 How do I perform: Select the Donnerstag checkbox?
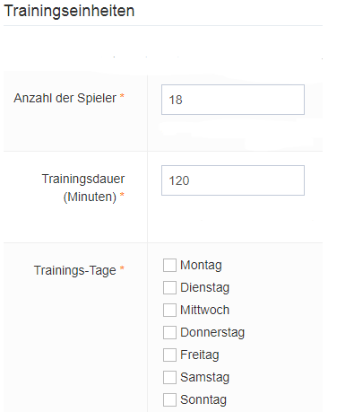pyautogui.click(x=169, y=332)
